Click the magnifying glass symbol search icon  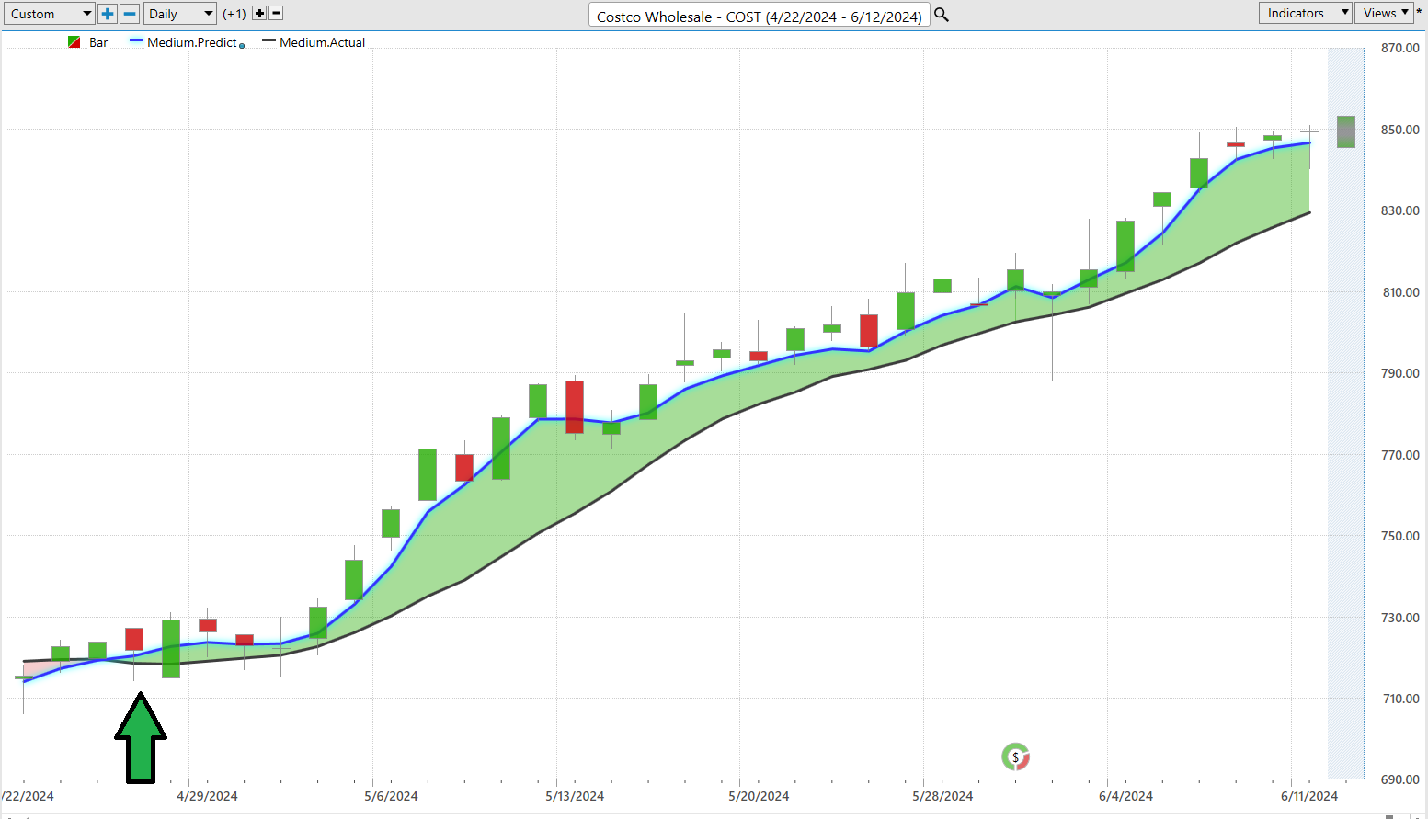tap(942, 15)
